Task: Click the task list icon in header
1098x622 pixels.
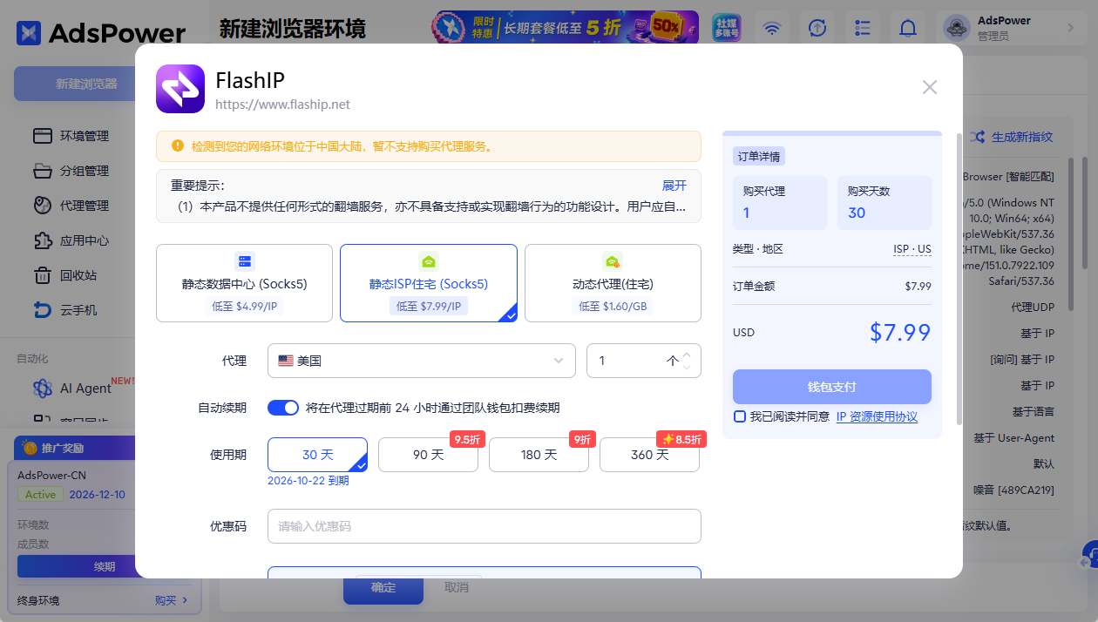Action: click(x=863, y=28)
